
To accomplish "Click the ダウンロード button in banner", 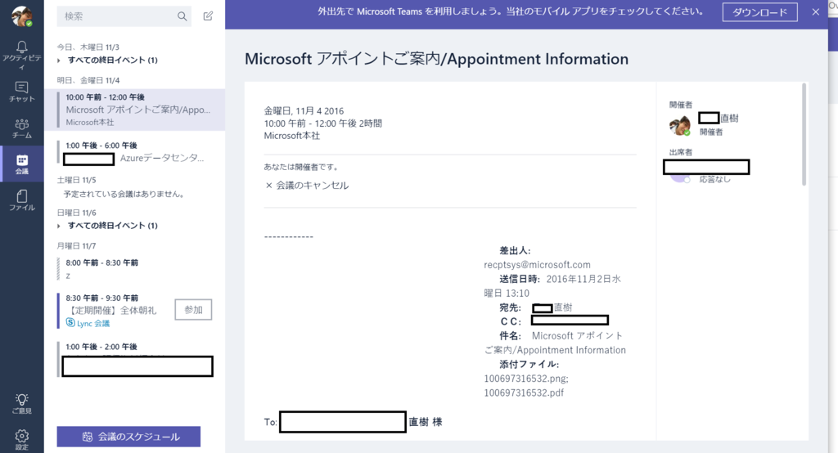I will coord(759,12).
